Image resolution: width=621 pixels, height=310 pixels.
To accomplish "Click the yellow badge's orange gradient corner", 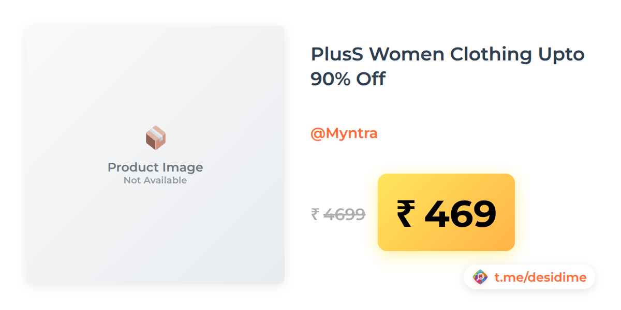I will pos(505,242).
